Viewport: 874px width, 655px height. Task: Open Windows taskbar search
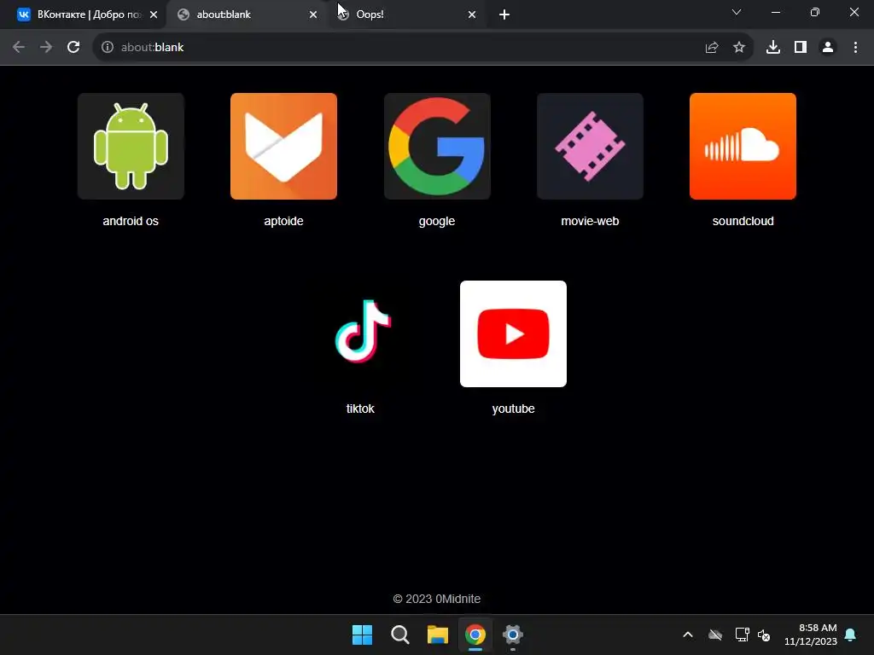pyautogui.click(x=399, y=635)
